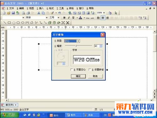The image size is (157, 118).
Task: Click the 幅度 value field showing 40
Action: click(x=97, y=46)
